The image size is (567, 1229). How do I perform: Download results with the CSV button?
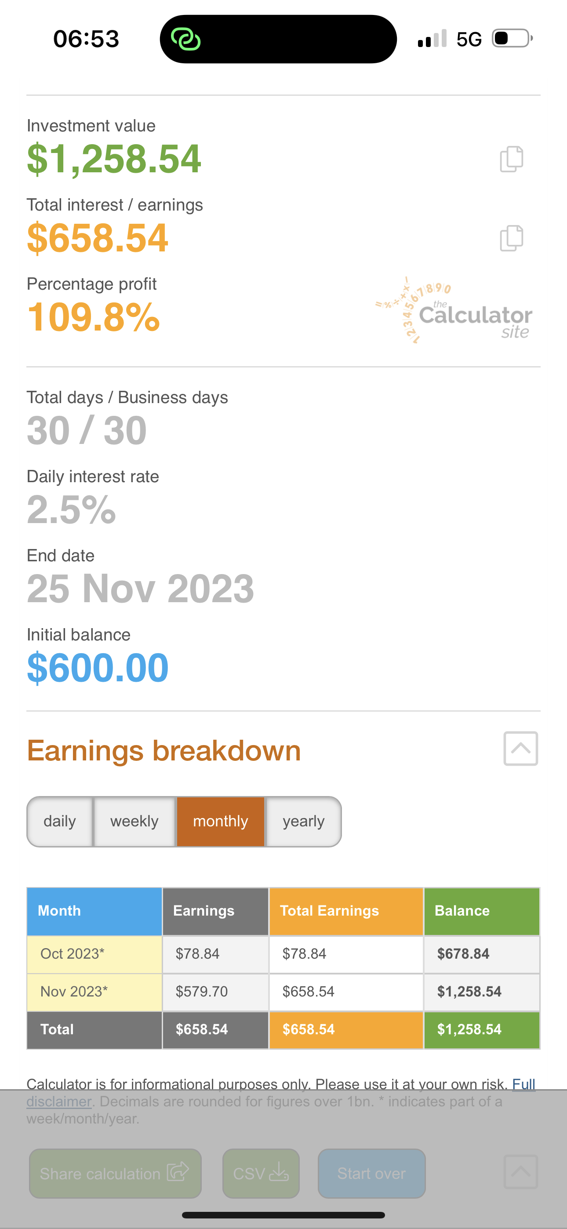[261, 1173]
